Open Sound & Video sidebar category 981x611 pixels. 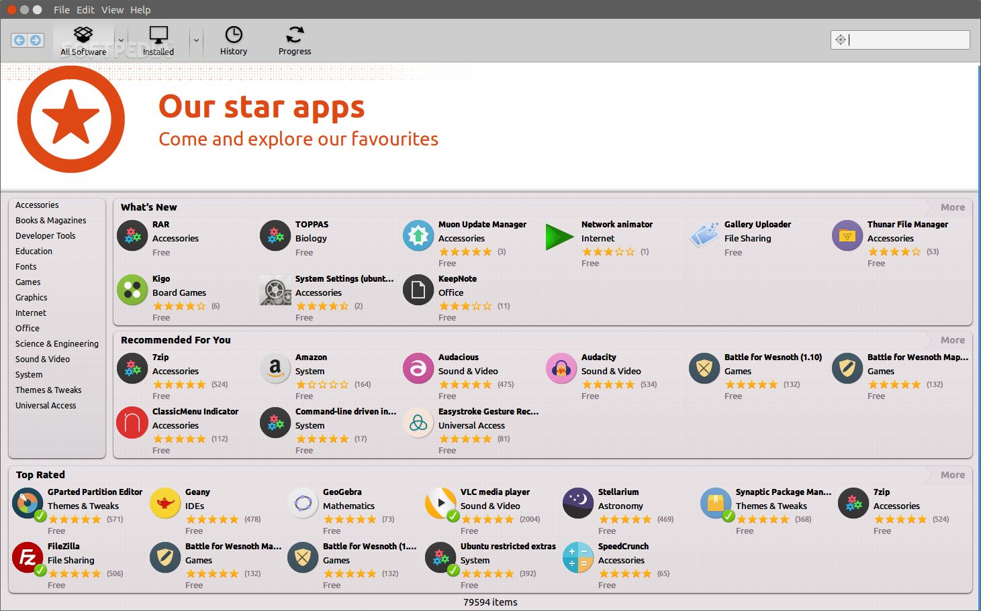pyautogui.click(x=43, y=359)
